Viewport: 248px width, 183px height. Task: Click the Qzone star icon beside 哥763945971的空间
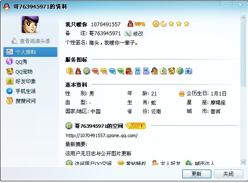tap(69, 126)
